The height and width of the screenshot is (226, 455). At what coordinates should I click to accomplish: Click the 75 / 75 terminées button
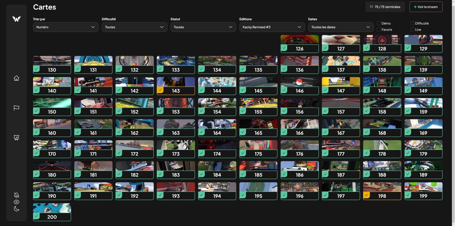point(385,7)
